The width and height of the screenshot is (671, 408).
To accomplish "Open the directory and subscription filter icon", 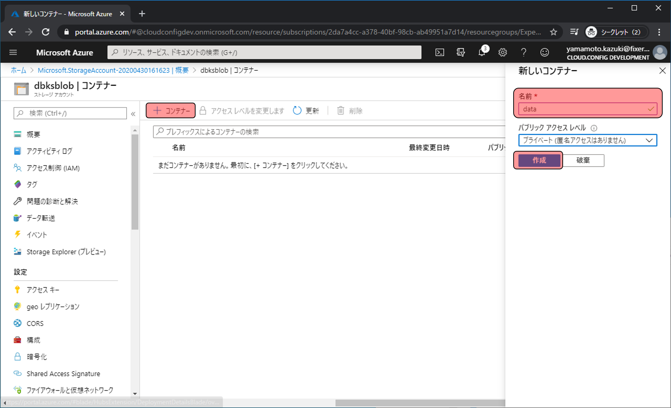I will point(461,53).
